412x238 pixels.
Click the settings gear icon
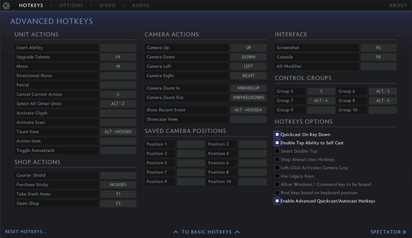pyautogui.click(x=6, y=6)
